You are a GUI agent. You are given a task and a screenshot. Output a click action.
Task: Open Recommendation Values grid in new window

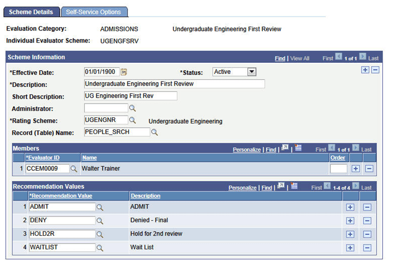281,186
